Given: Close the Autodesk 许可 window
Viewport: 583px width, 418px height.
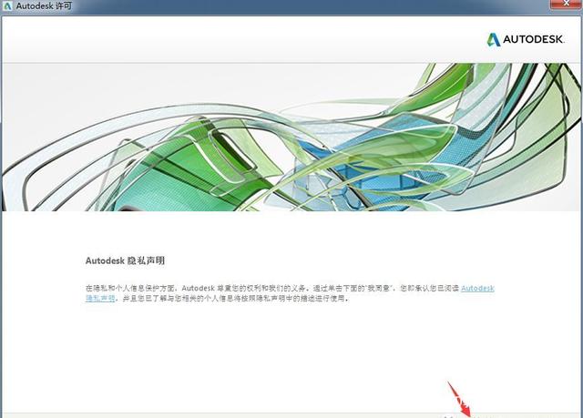Looking at the screenshot, I should pos(565,4).
